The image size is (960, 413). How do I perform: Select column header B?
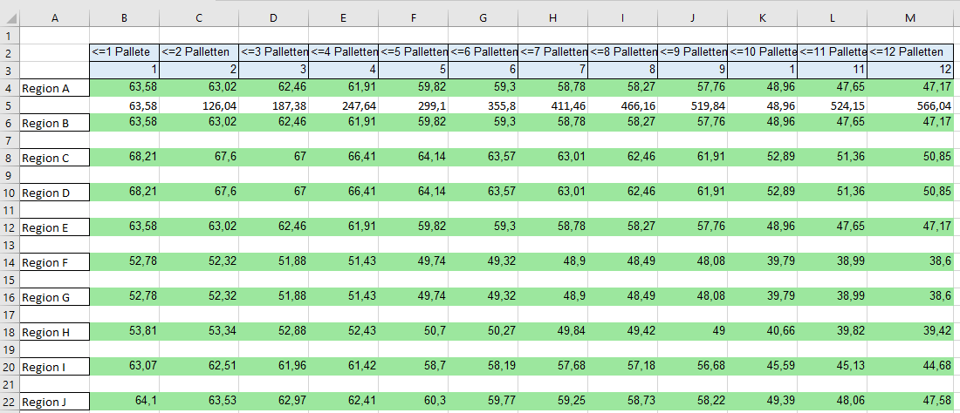tap(124, 18)
